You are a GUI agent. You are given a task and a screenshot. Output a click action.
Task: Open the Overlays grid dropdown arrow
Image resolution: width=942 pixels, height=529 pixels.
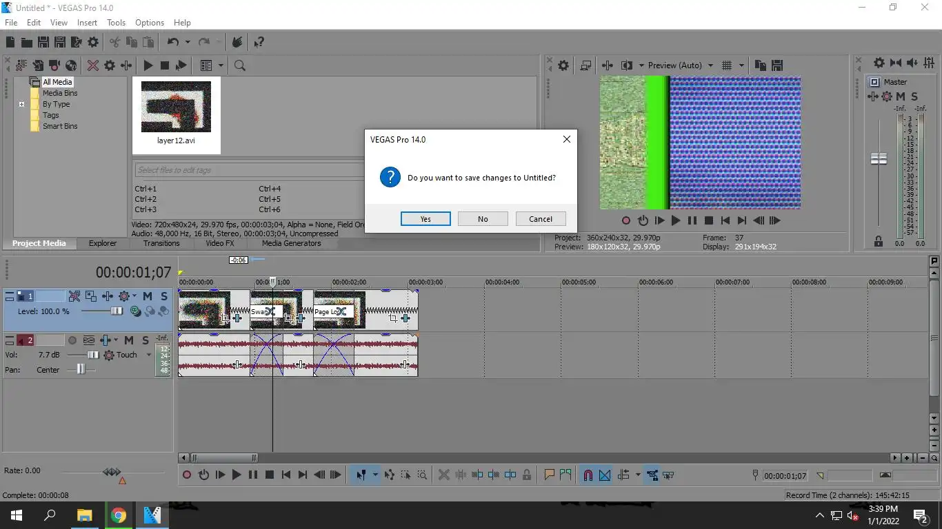click(742, 65)
